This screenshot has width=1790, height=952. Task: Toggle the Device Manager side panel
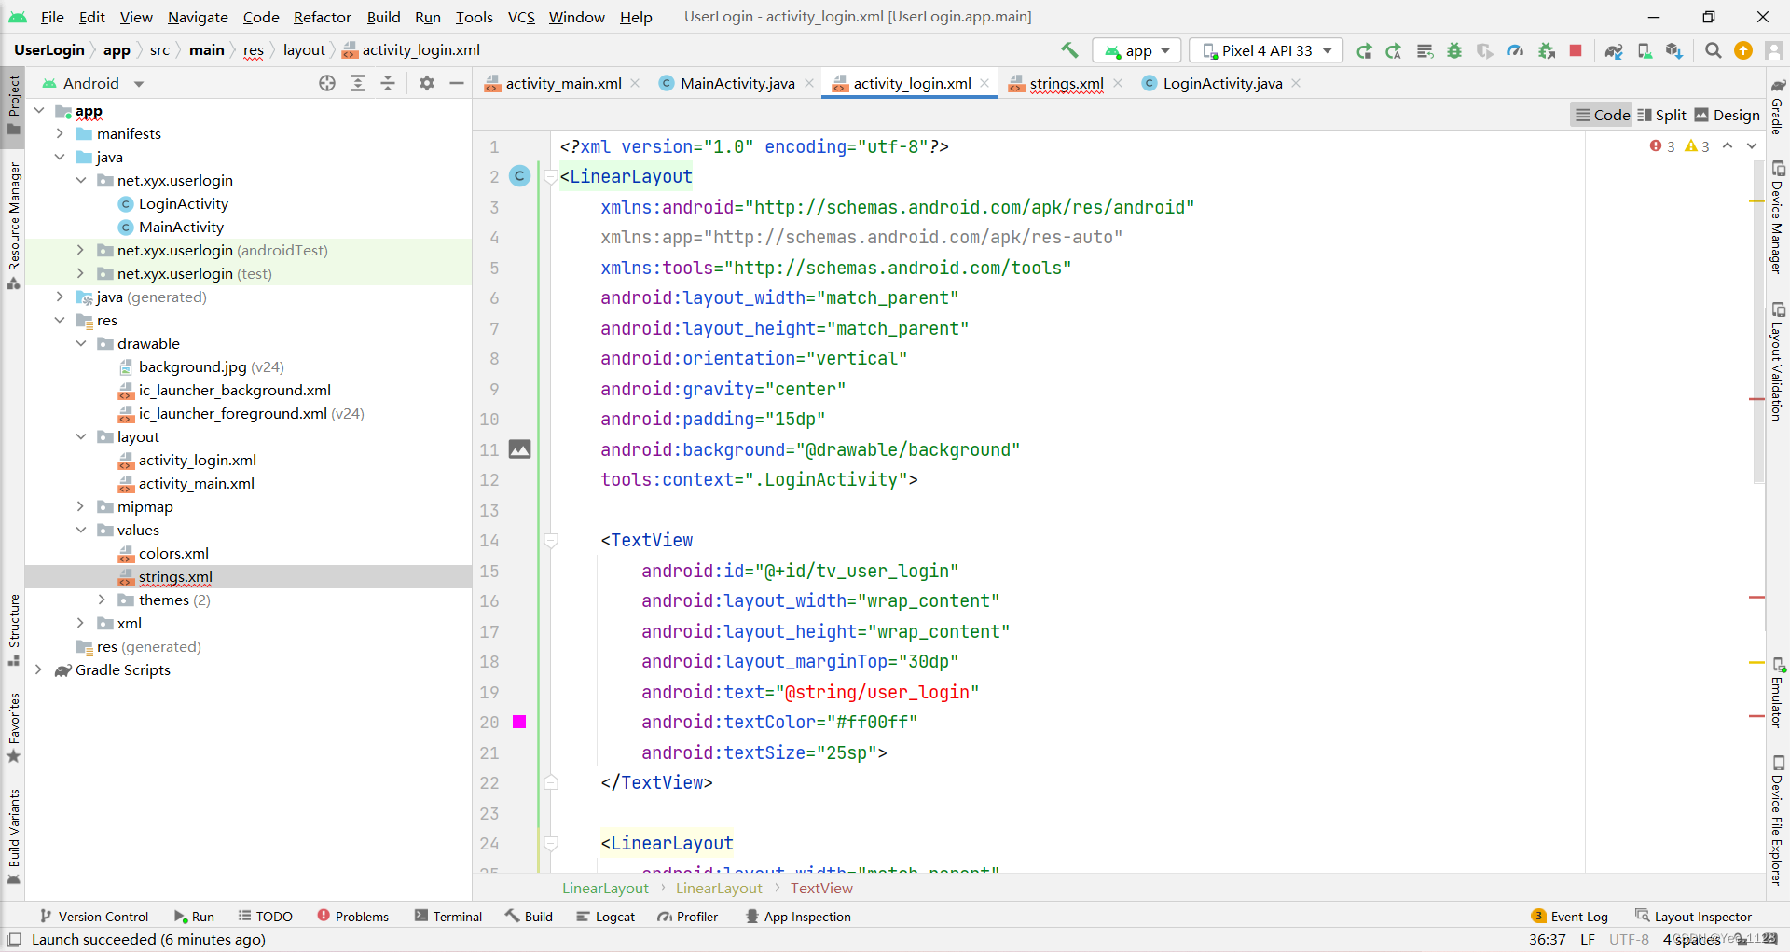point(1777,217)
